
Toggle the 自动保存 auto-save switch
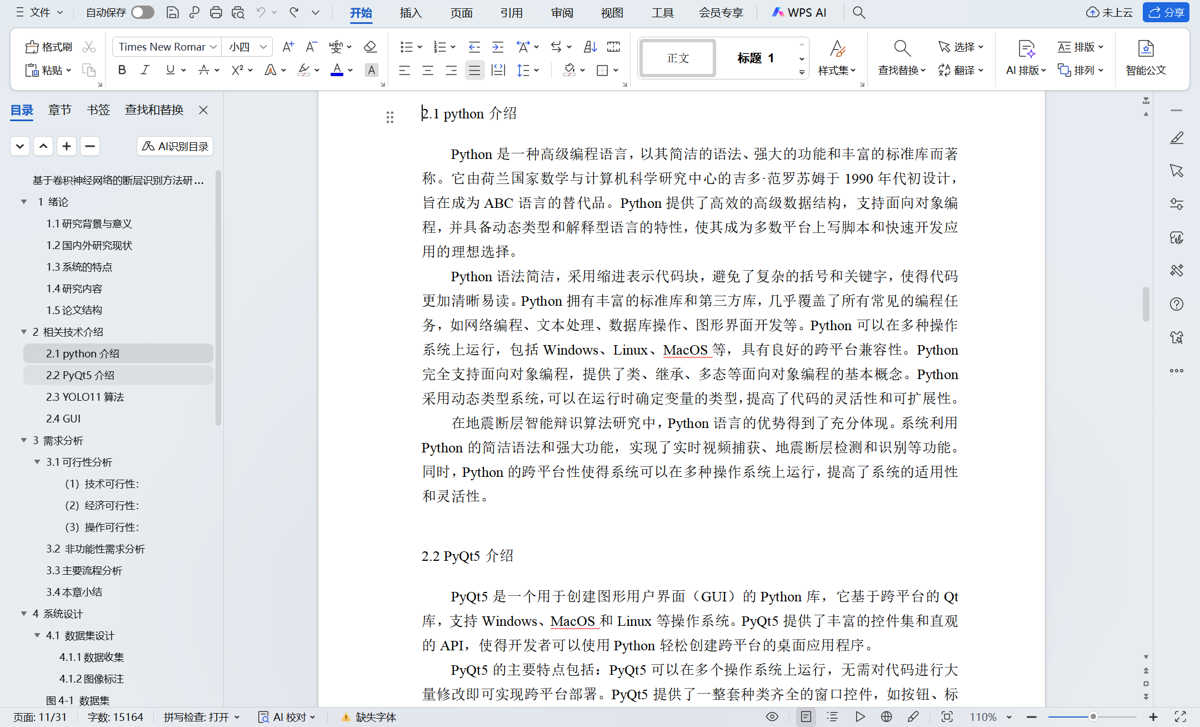pos(143,12)
